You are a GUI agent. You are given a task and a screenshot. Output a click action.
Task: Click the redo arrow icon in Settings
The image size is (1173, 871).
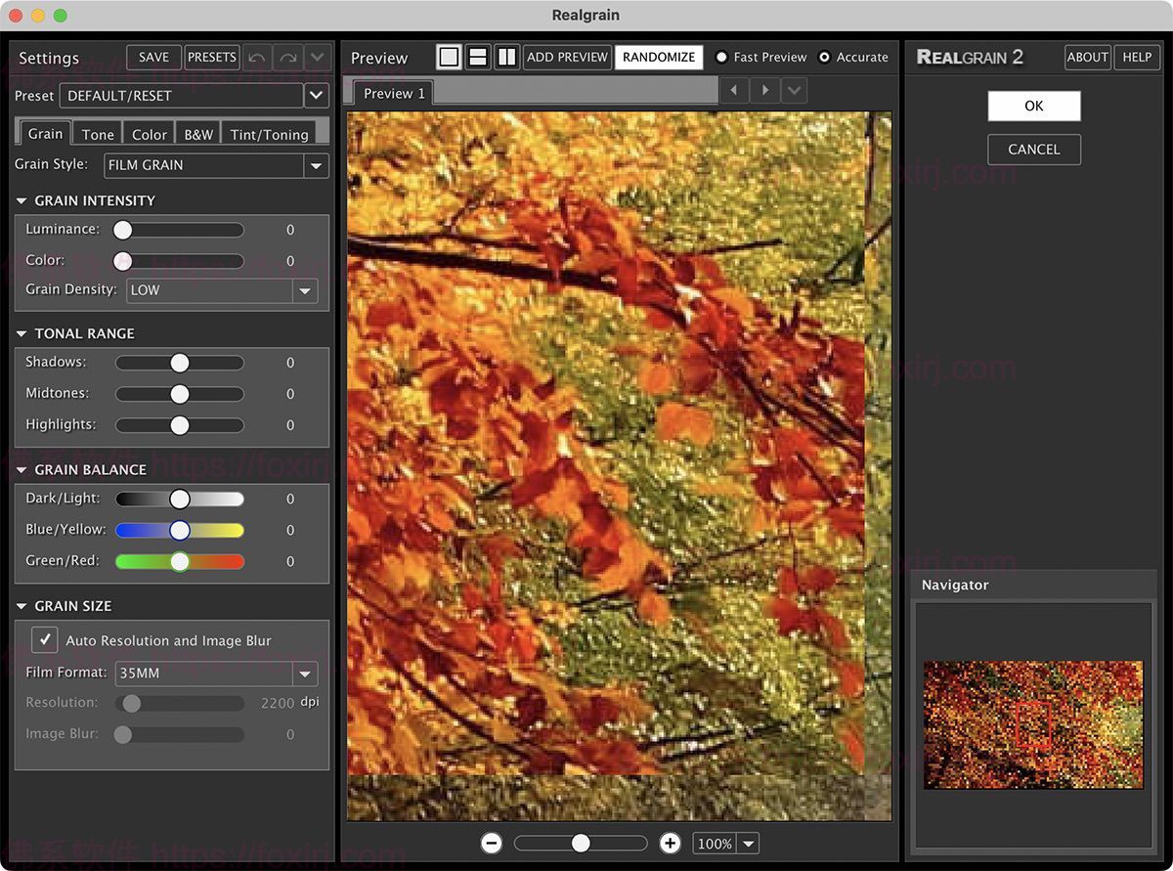pyautogui.click(x=287, y=58)
